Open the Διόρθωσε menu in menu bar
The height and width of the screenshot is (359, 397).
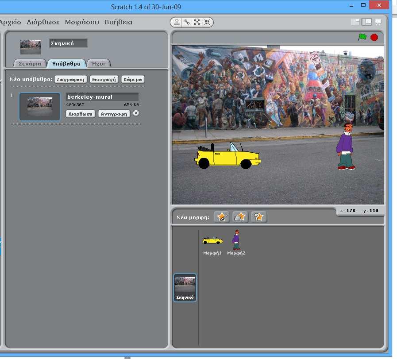[x=43, y=22]
